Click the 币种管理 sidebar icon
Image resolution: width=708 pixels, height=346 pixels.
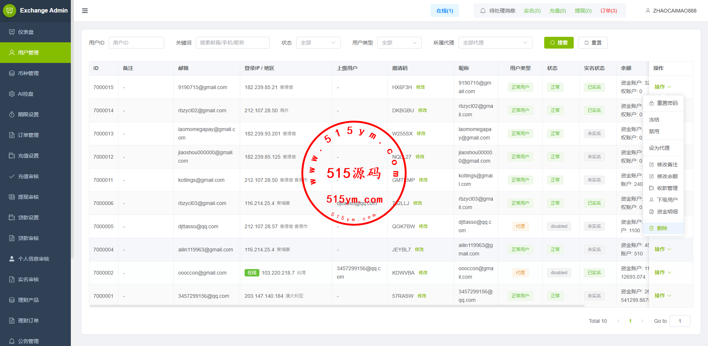(x=12, y=73)
